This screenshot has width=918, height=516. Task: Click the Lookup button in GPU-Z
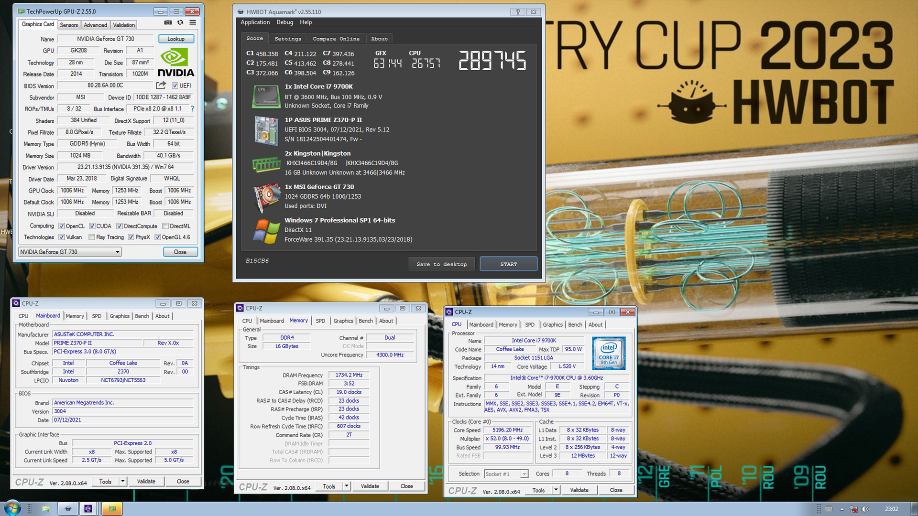(176, 39)
